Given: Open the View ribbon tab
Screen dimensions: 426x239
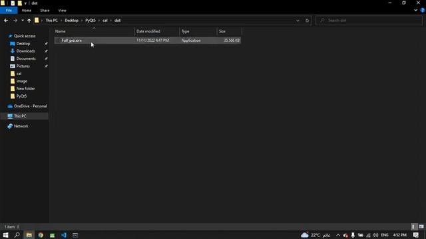Looking at the screenshot, I should 62,11.
